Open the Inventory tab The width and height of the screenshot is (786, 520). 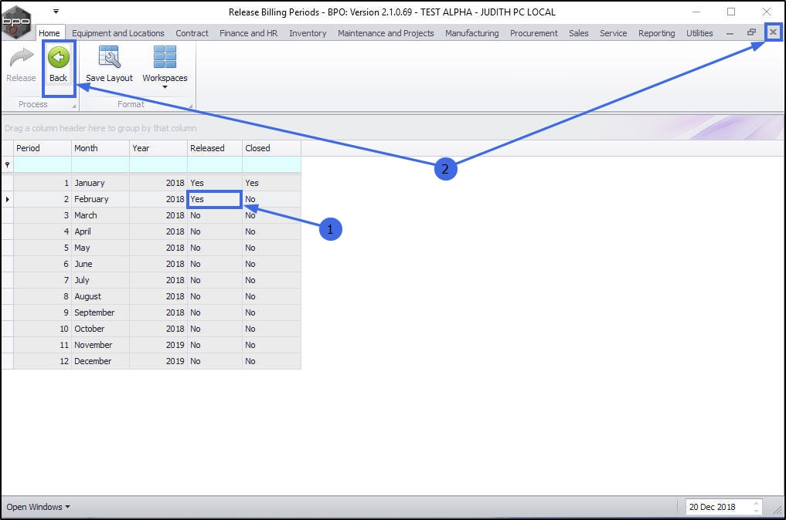[308, 33]
